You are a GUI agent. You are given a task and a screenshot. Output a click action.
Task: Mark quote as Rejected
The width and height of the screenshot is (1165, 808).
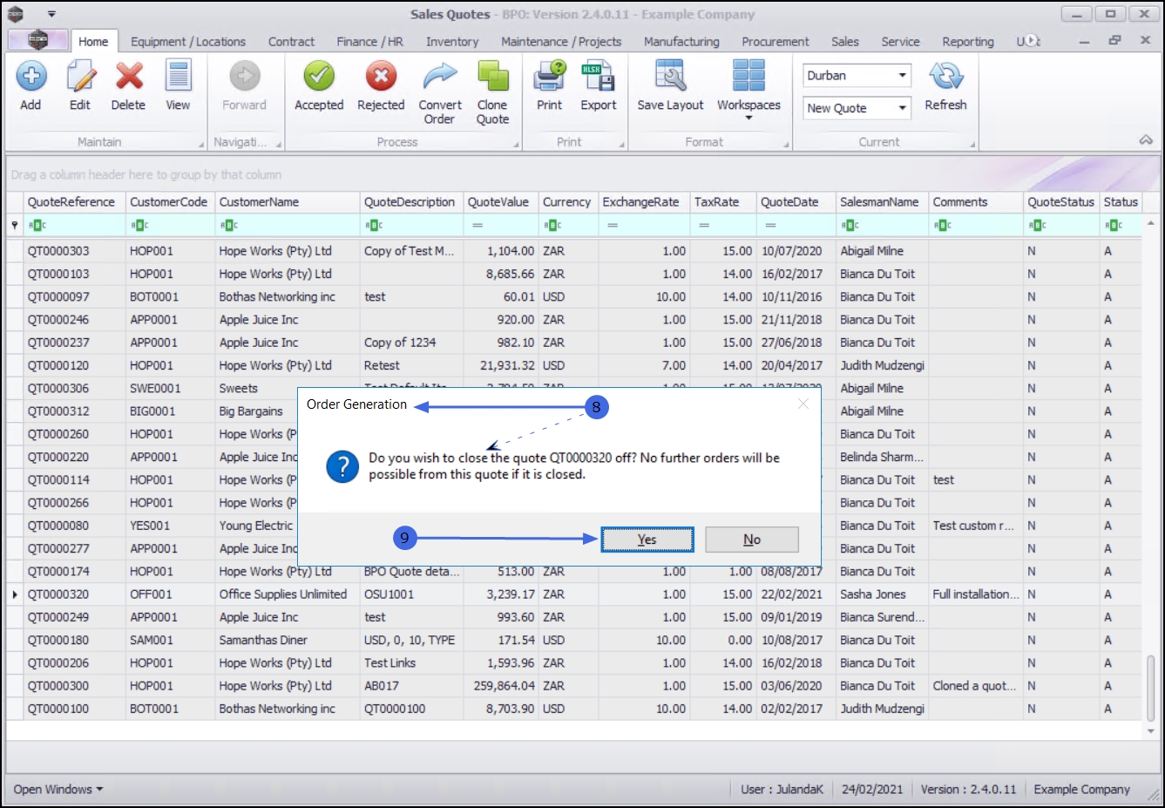tap(381, 78)
